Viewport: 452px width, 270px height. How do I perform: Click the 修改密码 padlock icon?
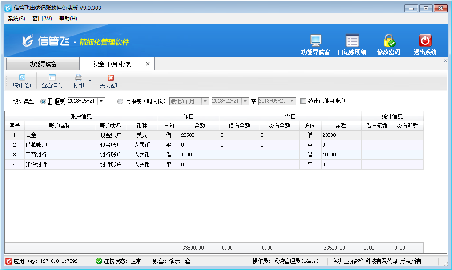point(389,41)
